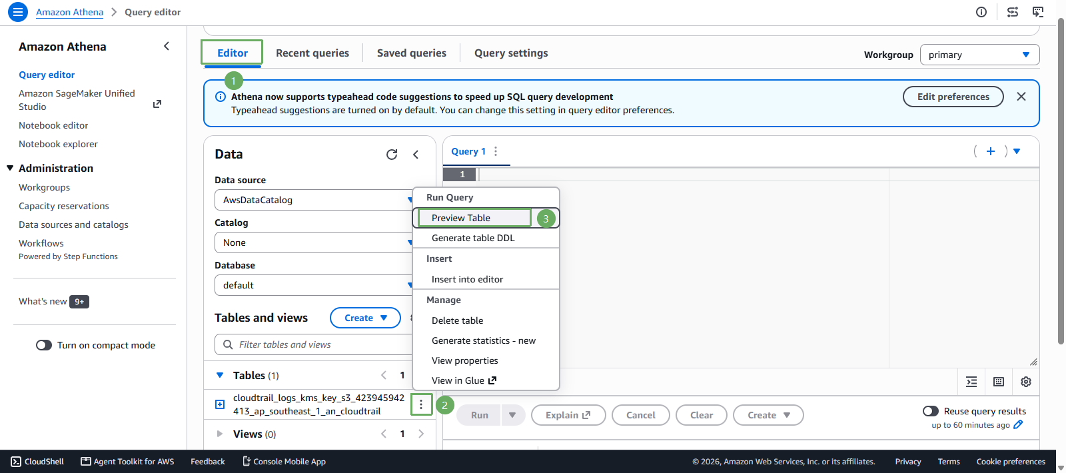
Task: Collapse the Data panel with its chevron
Action: tap(416, 155)
